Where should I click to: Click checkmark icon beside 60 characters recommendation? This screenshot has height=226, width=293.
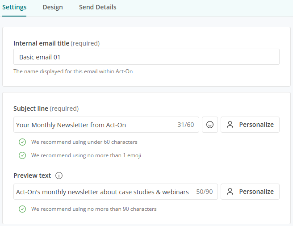(22, 142)
